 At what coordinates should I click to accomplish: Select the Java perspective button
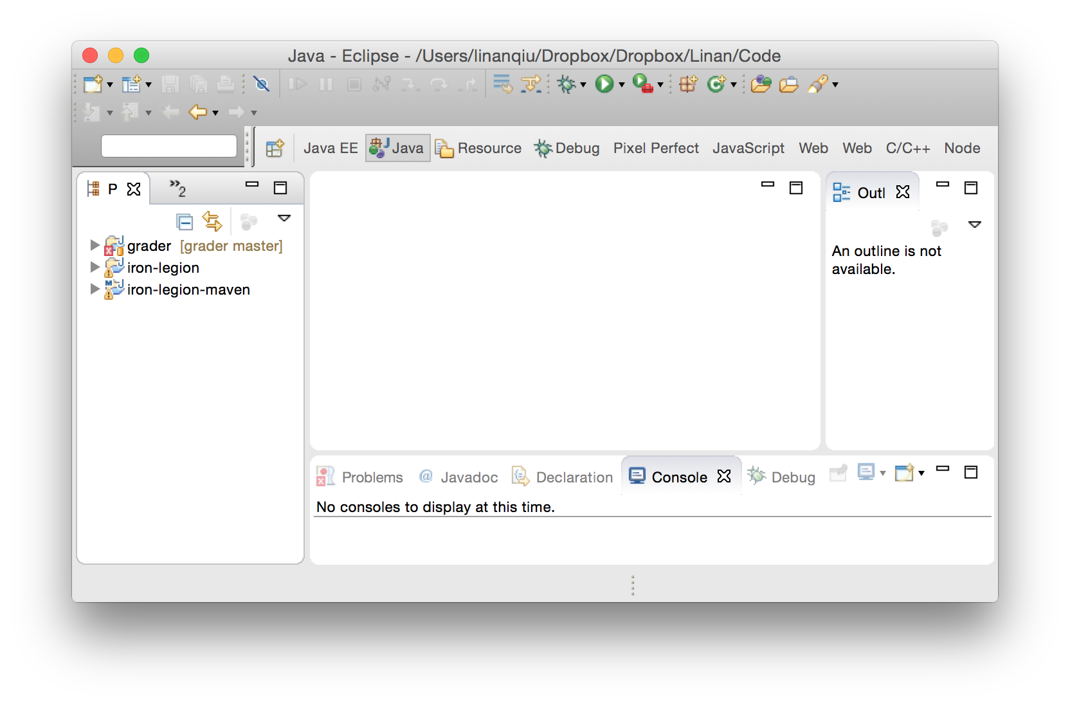coord(397,148)
